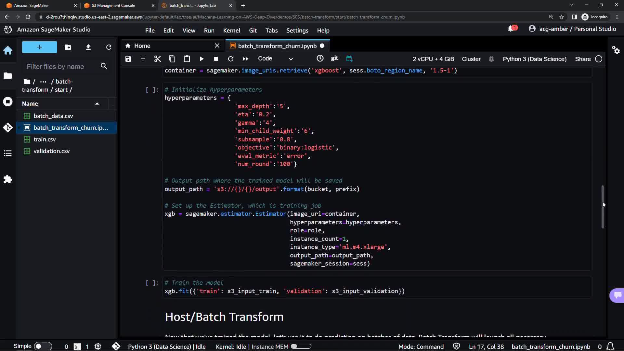Screen dimensions: 624x351
Task: Toggle Simple interface mode switch
Action: [43, 346]
